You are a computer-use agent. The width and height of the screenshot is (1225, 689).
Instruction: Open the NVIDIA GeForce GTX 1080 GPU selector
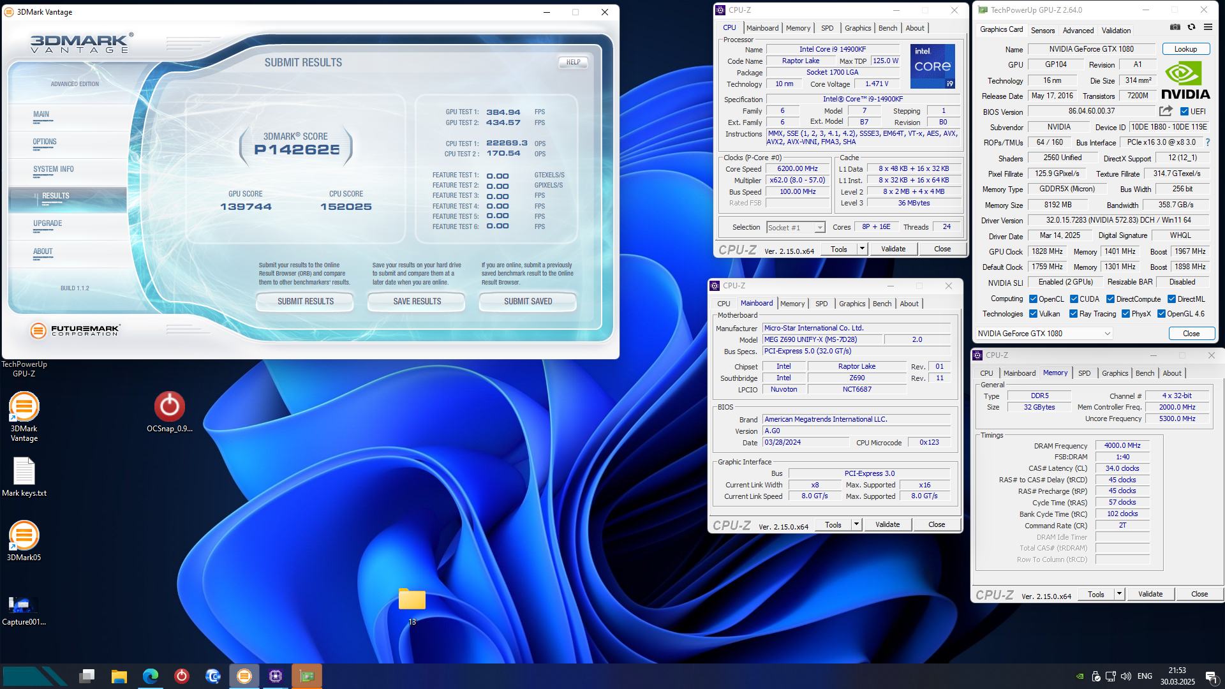click(x=1044, y=333)
